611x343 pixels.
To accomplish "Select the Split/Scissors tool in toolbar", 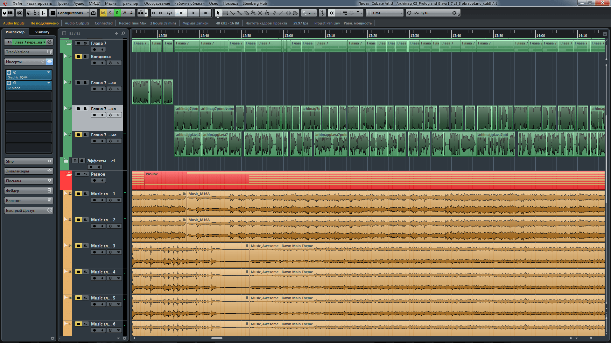I will click(x=232, y=13).
